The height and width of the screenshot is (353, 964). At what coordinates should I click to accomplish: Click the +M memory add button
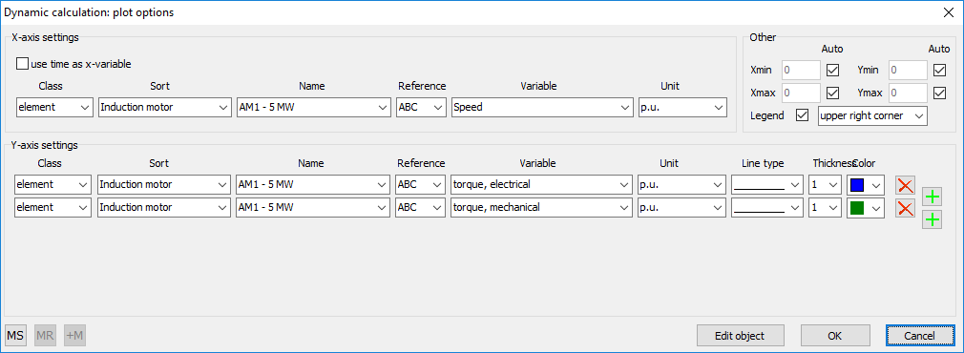(74, 336)
